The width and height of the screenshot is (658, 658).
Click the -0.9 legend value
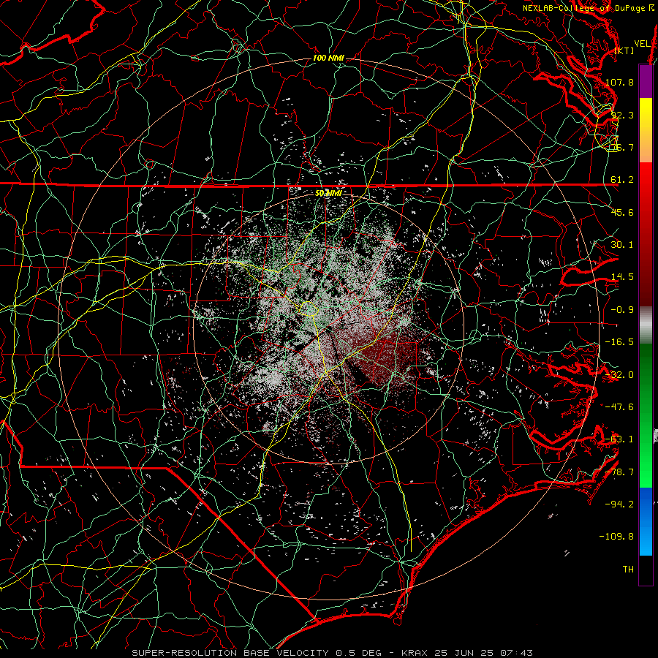click(x=622, y=310)
